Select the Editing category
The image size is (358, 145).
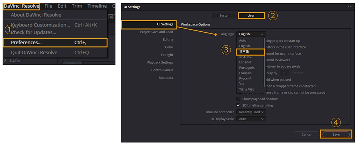coord(168,40)
